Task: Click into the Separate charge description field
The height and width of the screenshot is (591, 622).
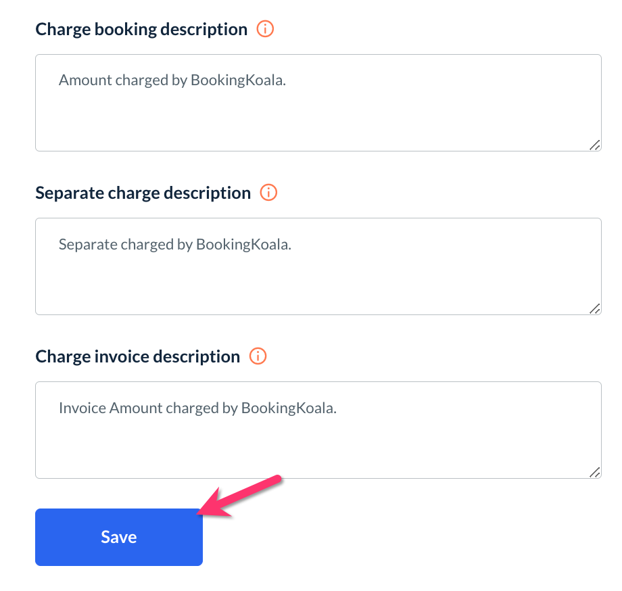Action: coord(318,275)
